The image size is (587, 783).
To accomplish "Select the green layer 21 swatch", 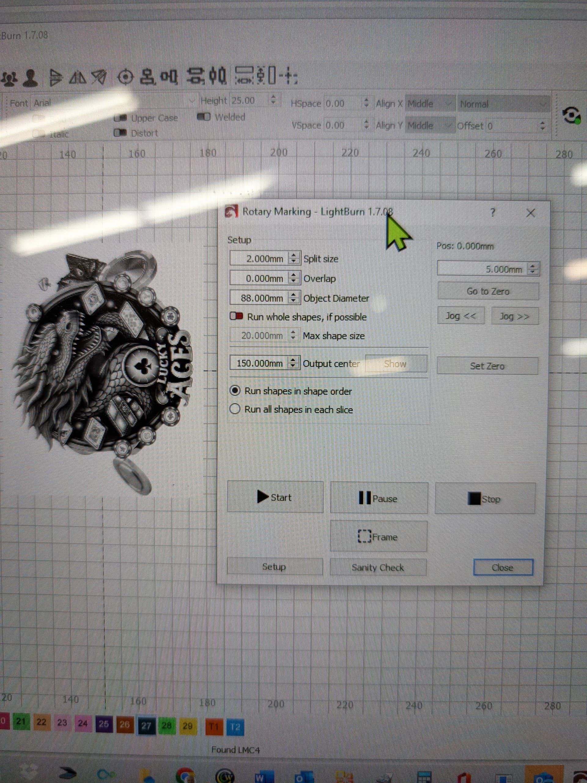I will [21, 722].
